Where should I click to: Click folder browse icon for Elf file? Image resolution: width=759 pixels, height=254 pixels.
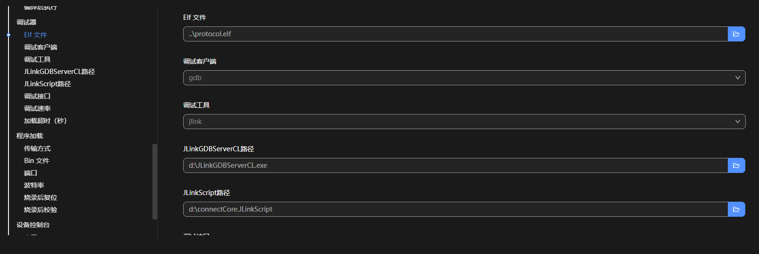(736, 34)
